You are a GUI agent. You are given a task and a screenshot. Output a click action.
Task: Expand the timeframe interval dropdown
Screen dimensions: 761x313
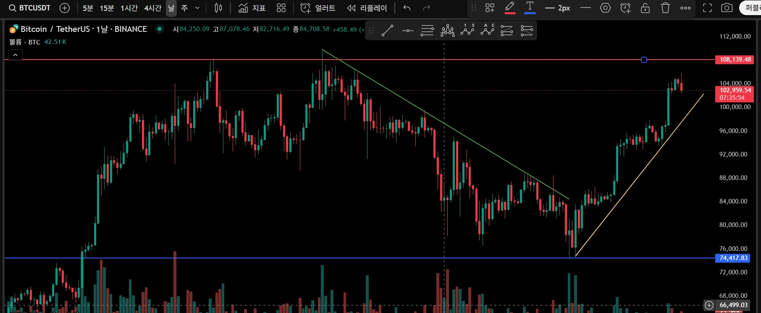click(197, 8)
